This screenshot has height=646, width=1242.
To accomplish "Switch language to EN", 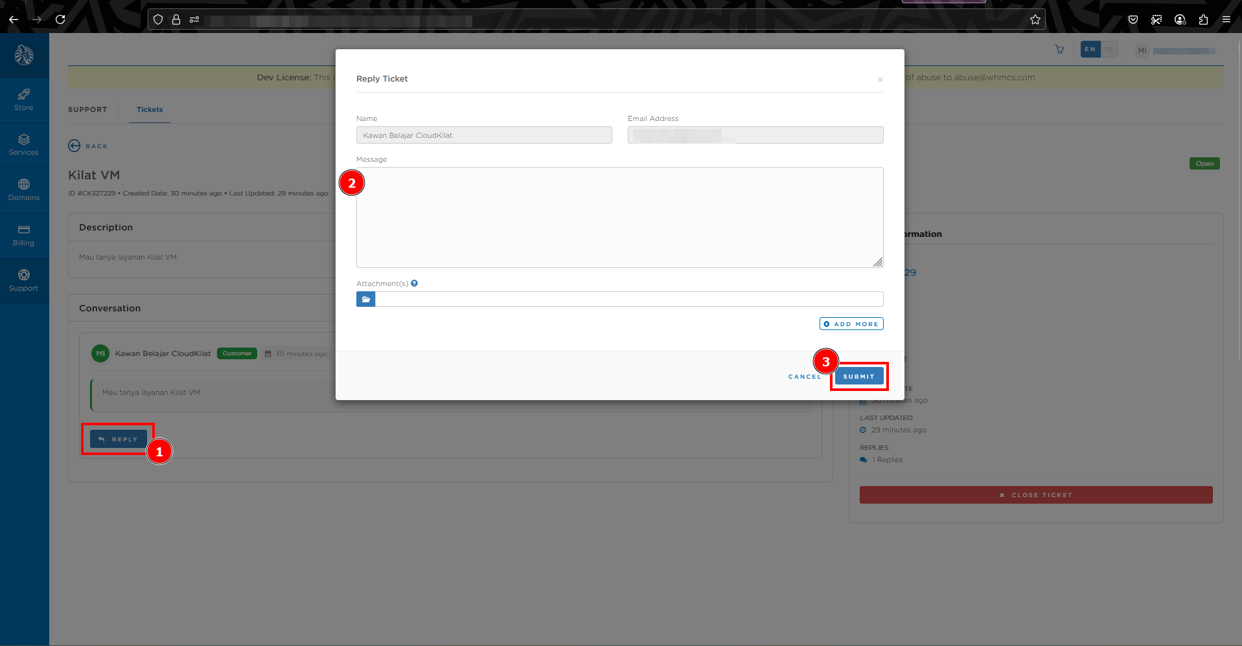I will pos(1090,50).
